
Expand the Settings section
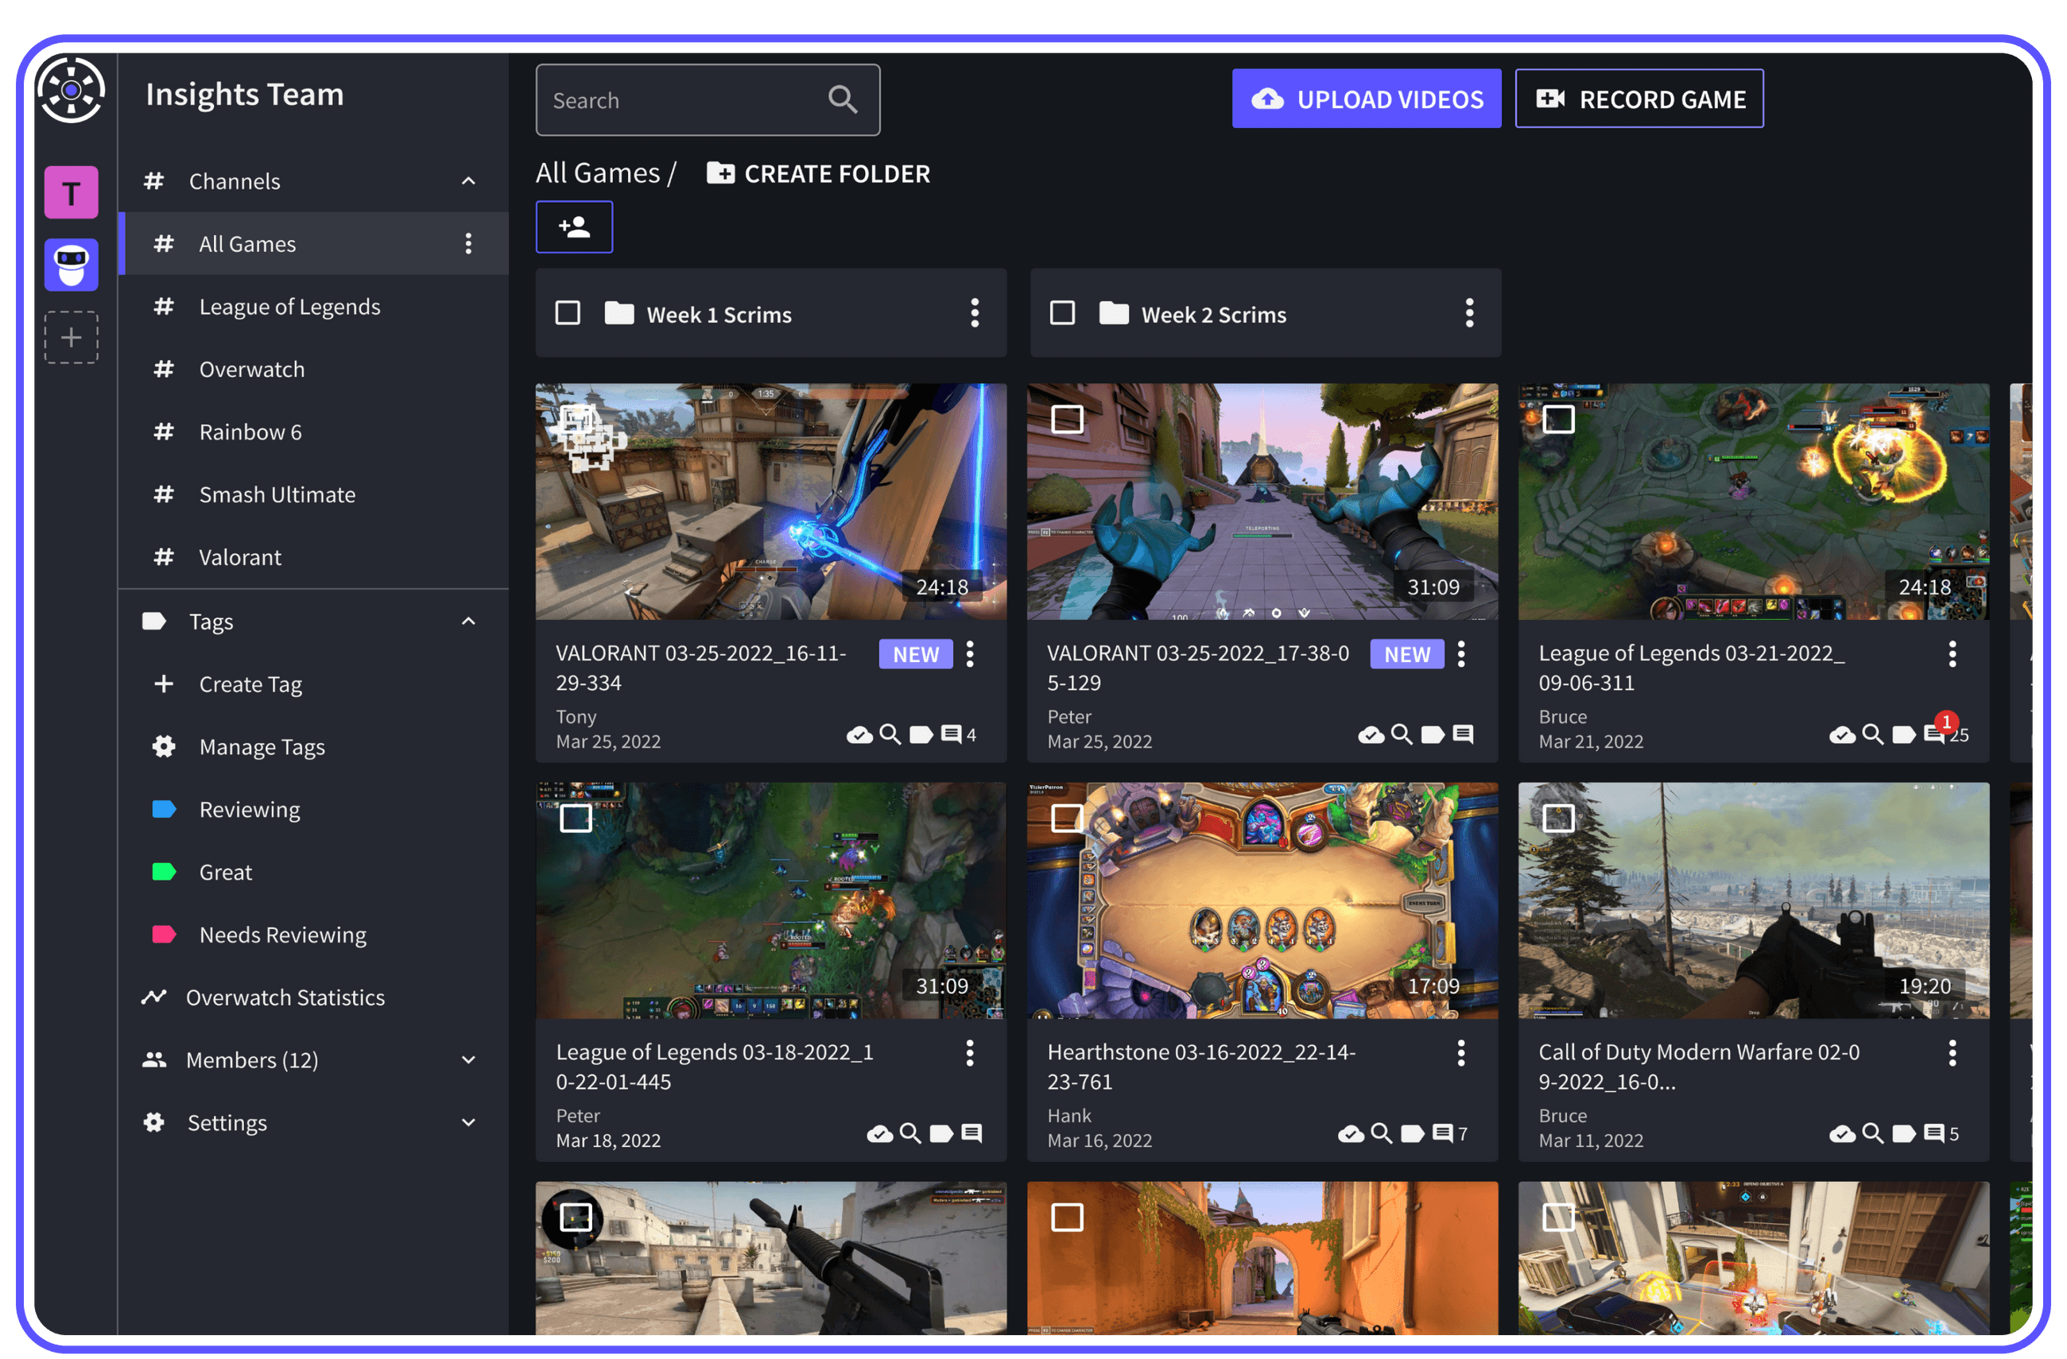(x=469, y=1122)
